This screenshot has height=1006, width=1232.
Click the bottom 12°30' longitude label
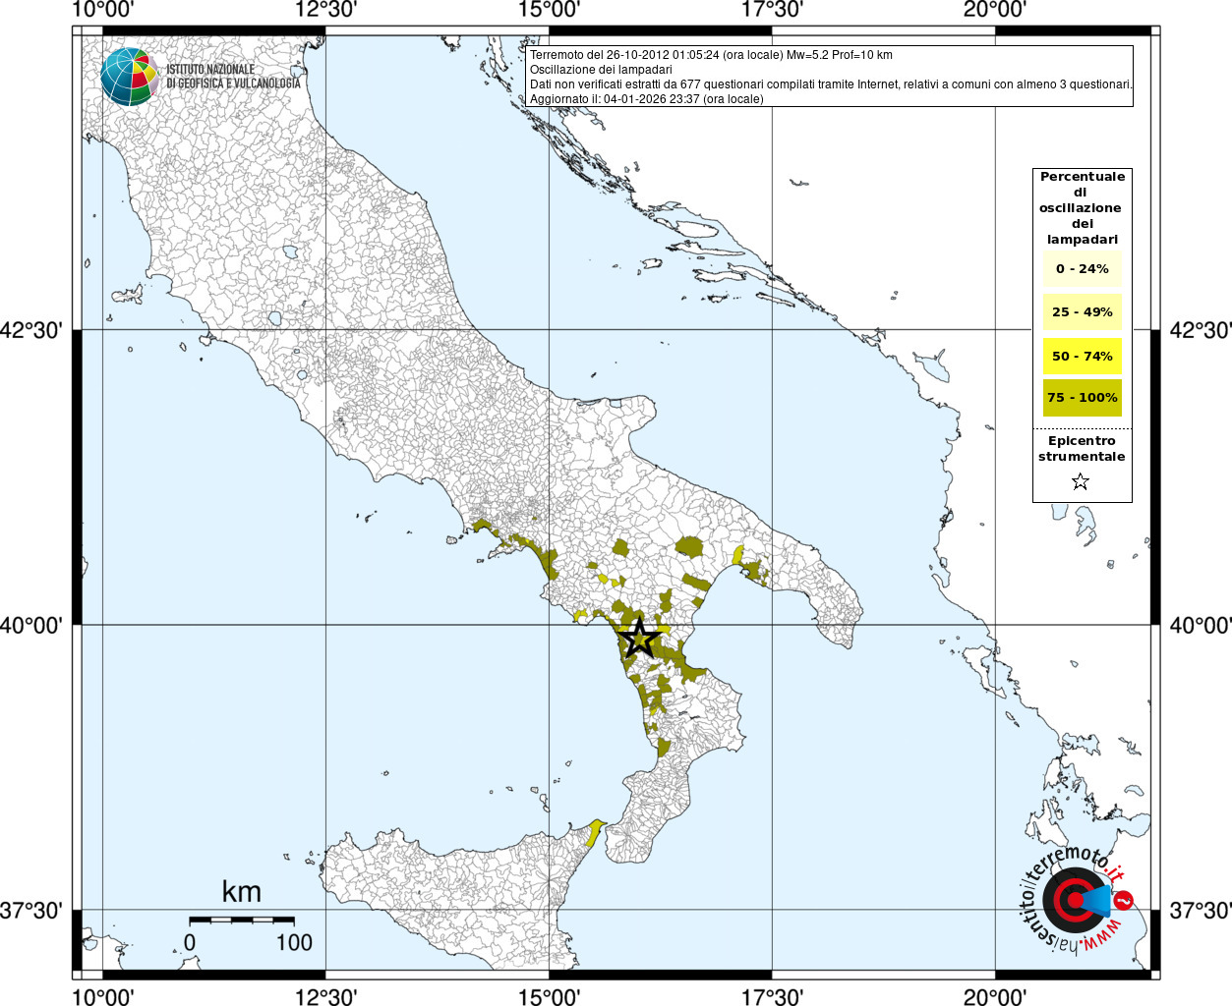point(326,997)
